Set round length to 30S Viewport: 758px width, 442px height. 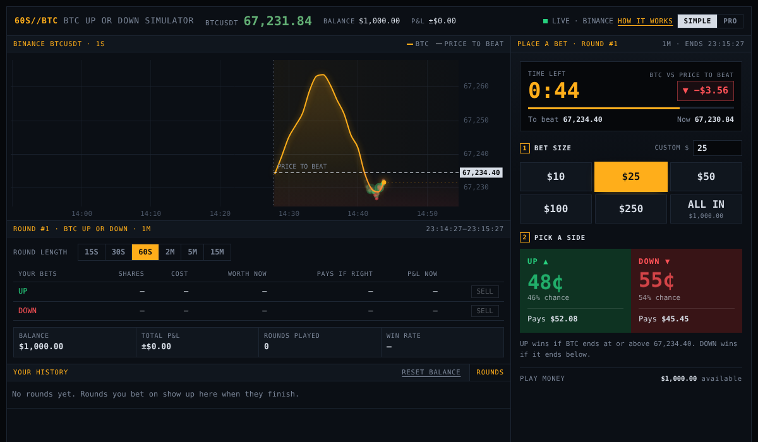coord(118,252)
